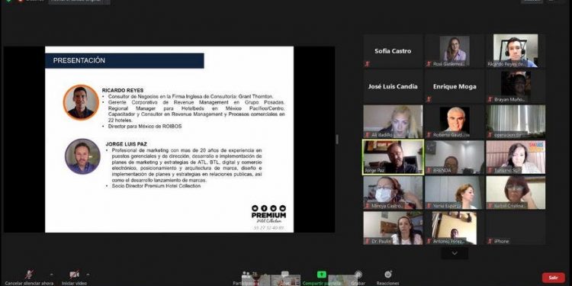Select José Luis Candia participant tile

tap(393, 86)
